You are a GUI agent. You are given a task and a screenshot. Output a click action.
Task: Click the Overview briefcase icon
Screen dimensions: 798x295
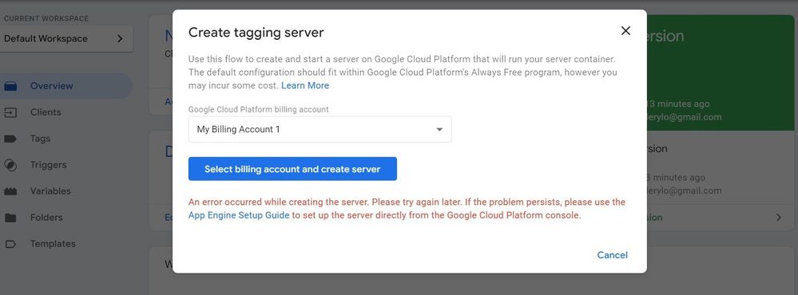tap(10, 86)
